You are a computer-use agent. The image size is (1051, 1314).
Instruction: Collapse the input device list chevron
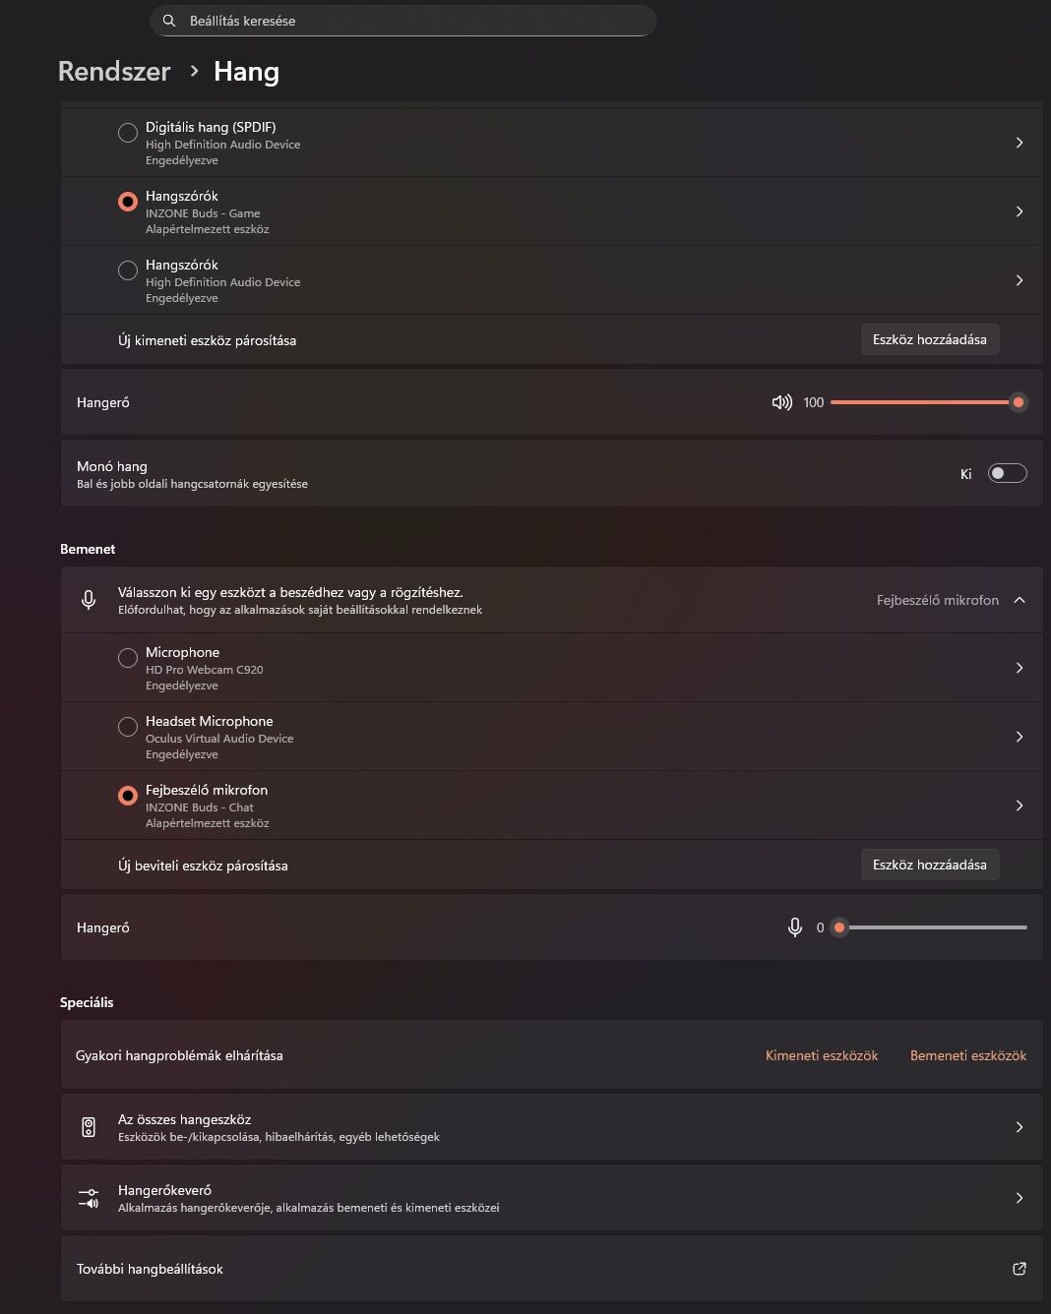[x=1020, y=600]
